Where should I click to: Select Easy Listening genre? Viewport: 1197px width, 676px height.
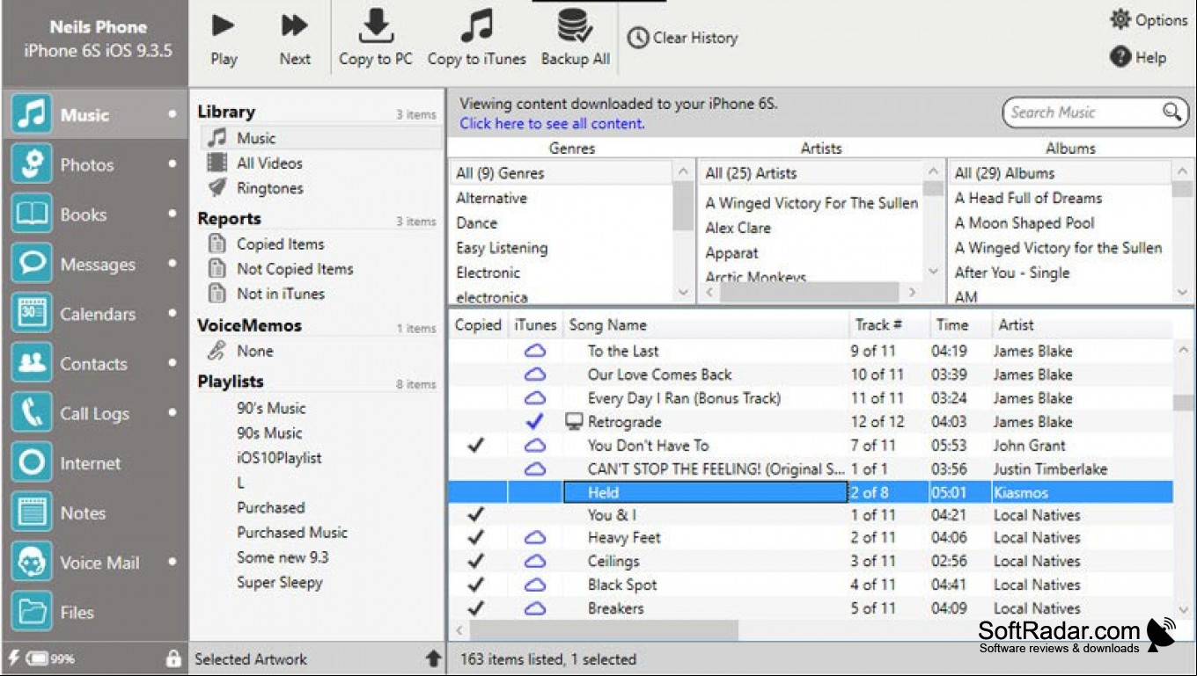click(x=502, y=248)
